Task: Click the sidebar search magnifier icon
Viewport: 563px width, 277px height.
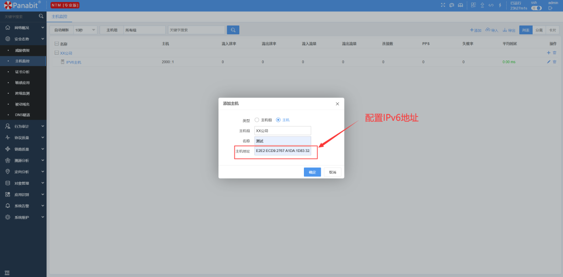Action: point(41,16)
